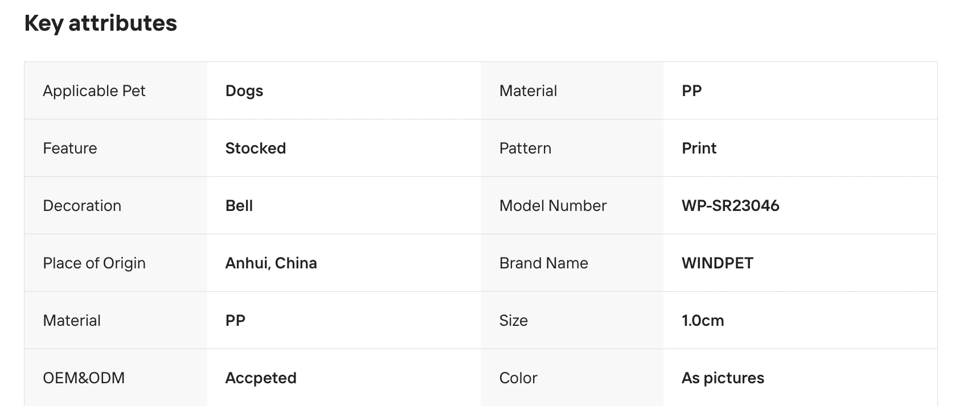Click the "Stocked" feature value
This screenshot has height=406, width=967.
[256, 148]
